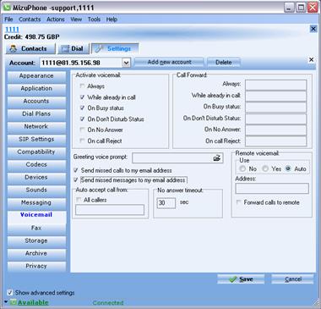
Task: Select Yes for remote voicemail use
Action: coord(265,168)
